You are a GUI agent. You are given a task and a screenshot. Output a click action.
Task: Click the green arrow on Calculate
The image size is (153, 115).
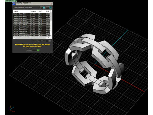pyautogui.click(x=38, y=50)
